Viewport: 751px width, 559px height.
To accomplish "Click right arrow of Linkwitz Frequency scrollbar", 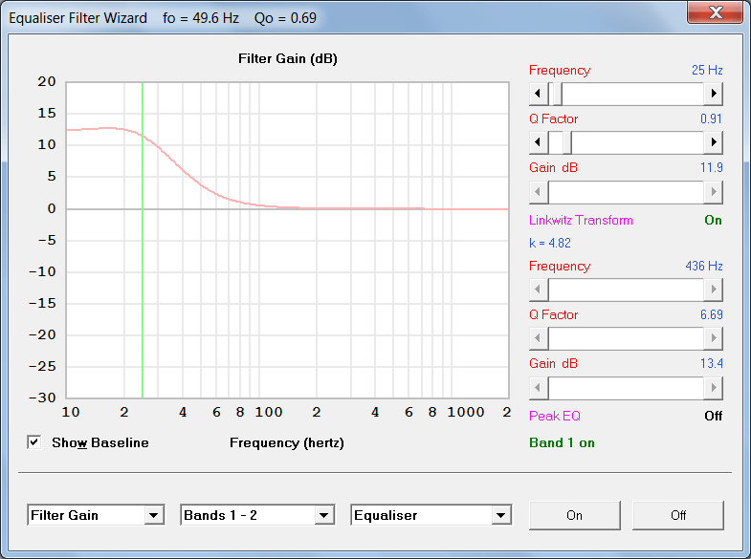I will (713, 94).
